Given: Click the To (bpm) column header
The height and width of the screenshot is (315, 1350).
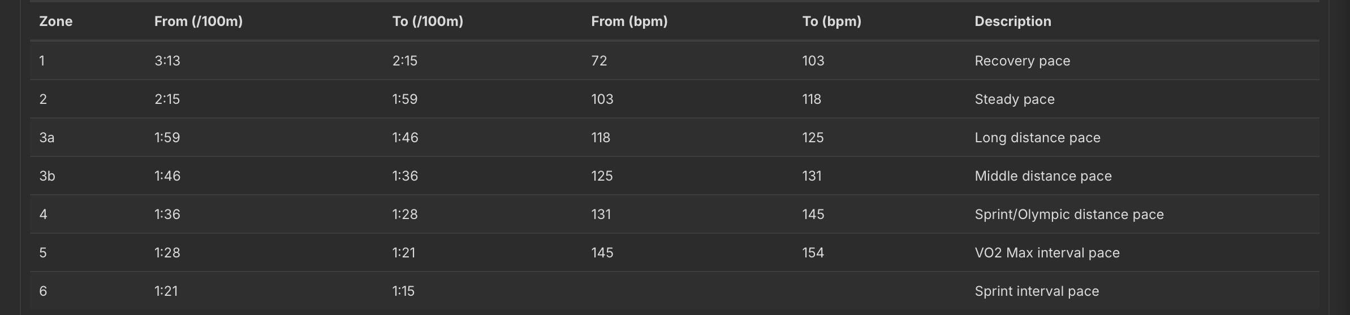Looking at the screenshot, I should [x=831, y=21].
